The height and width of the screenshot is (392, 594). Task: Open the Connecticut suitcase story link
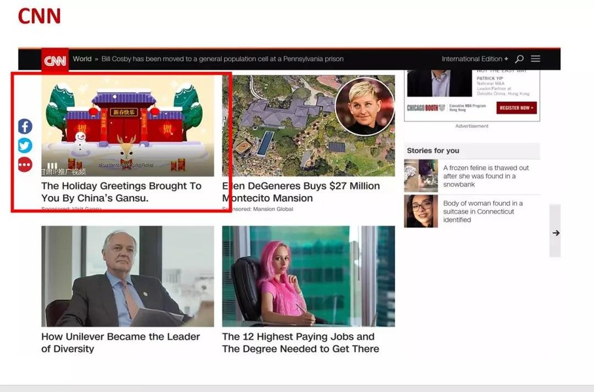click(483, 212)
